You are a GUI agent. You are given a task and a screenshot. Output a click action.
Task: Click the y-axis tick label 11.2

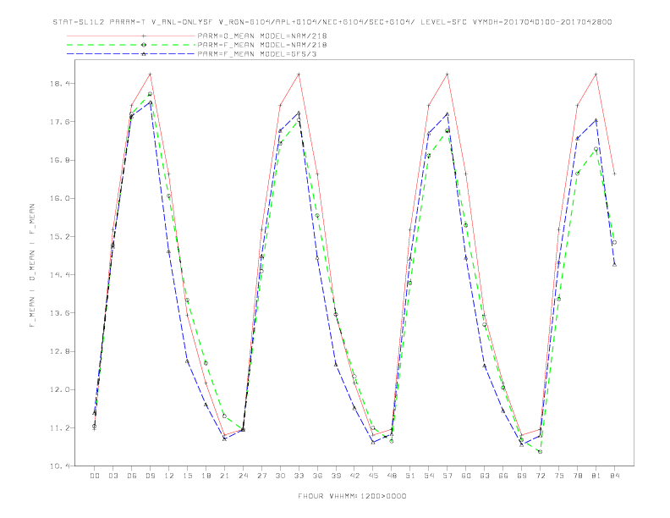point(58,427)
